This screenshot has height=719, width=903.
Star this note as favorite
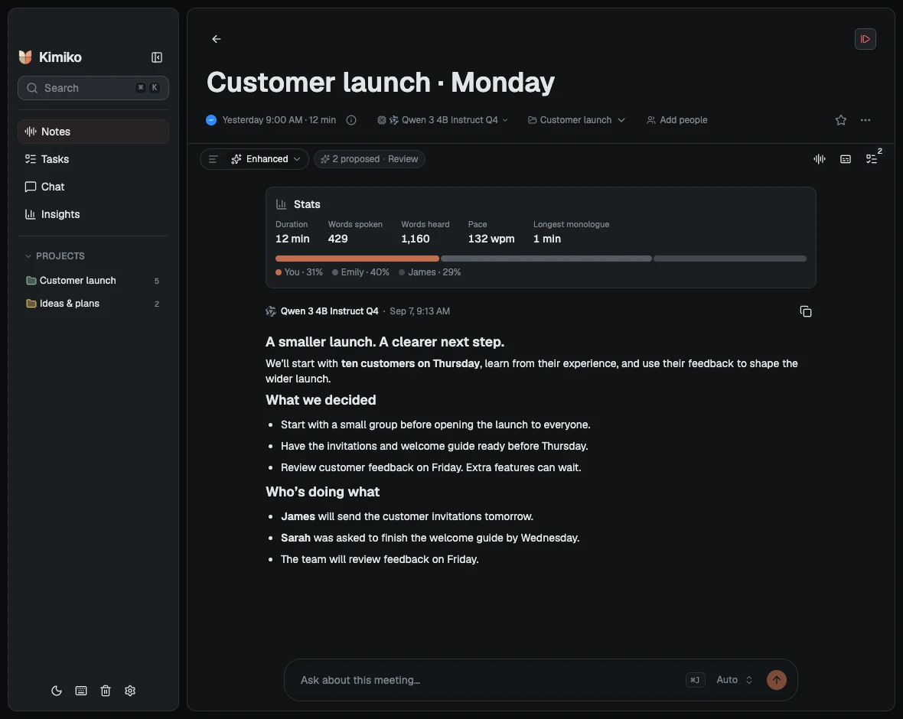click(x=841, y=120)
